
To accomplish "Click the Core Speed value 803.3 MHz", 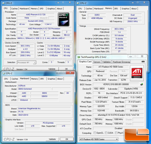I will (25, 46).
